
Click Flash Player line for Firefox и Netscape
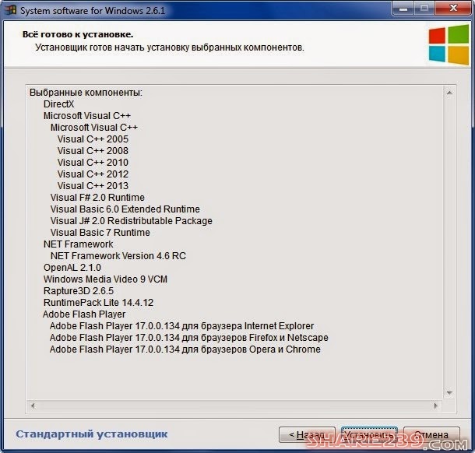tap(189, 338)
